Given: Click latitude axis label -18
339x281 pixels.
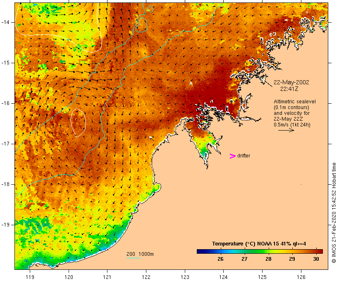Looking at the screenshot, I should click(x=5, y=184).
